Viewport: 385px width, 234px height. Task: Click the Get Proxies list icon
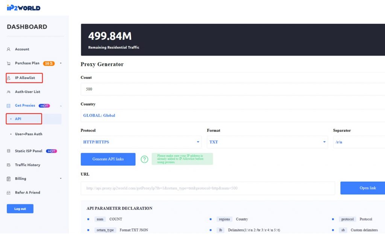coord(9,106)
